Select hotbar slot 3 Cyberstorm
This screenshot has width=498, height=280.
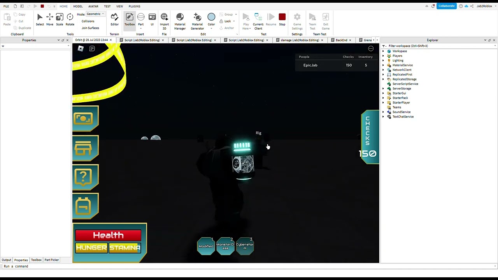tap(245, 246)
